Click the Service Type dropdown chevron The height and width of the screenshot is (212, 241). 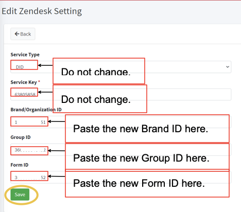(x=228, y=67)
